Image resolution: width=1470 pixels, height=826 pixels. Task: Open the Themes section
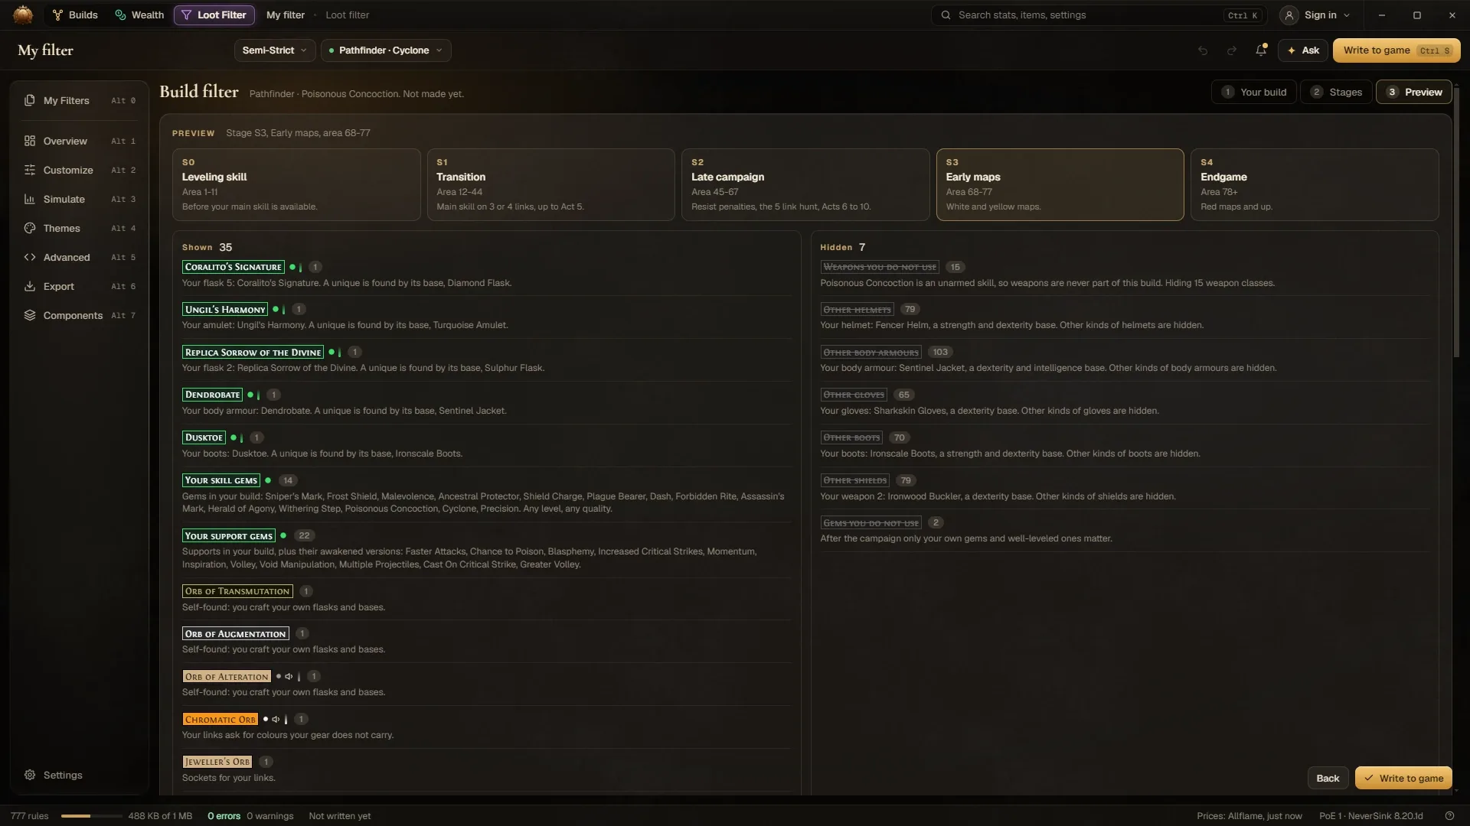[x=80, y=228]
